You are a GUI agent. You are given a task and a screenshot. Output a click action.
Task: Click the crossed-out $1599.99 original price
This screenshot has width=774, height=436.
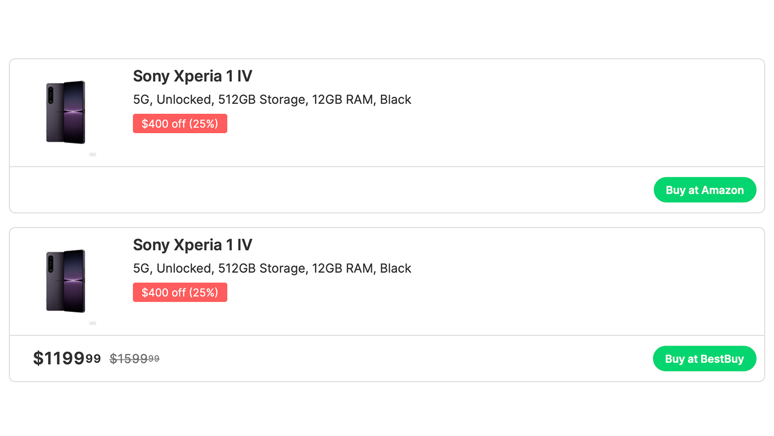[134, 359]
